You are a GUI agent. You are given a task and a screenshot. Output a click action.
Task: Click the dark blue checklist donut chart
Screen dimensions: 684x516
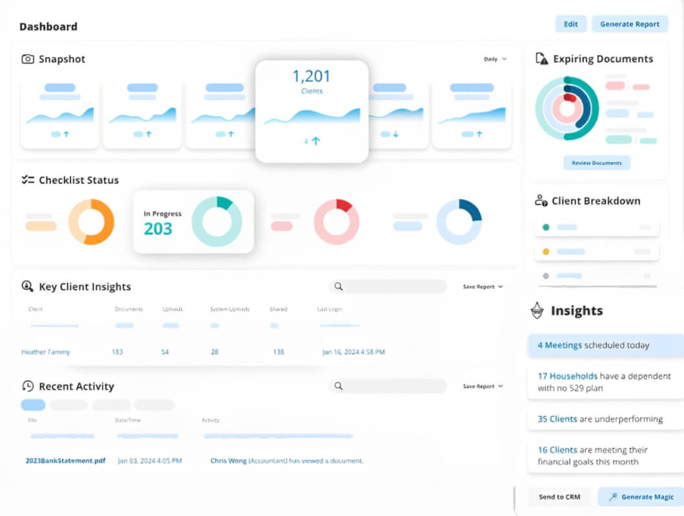point(459,222)
